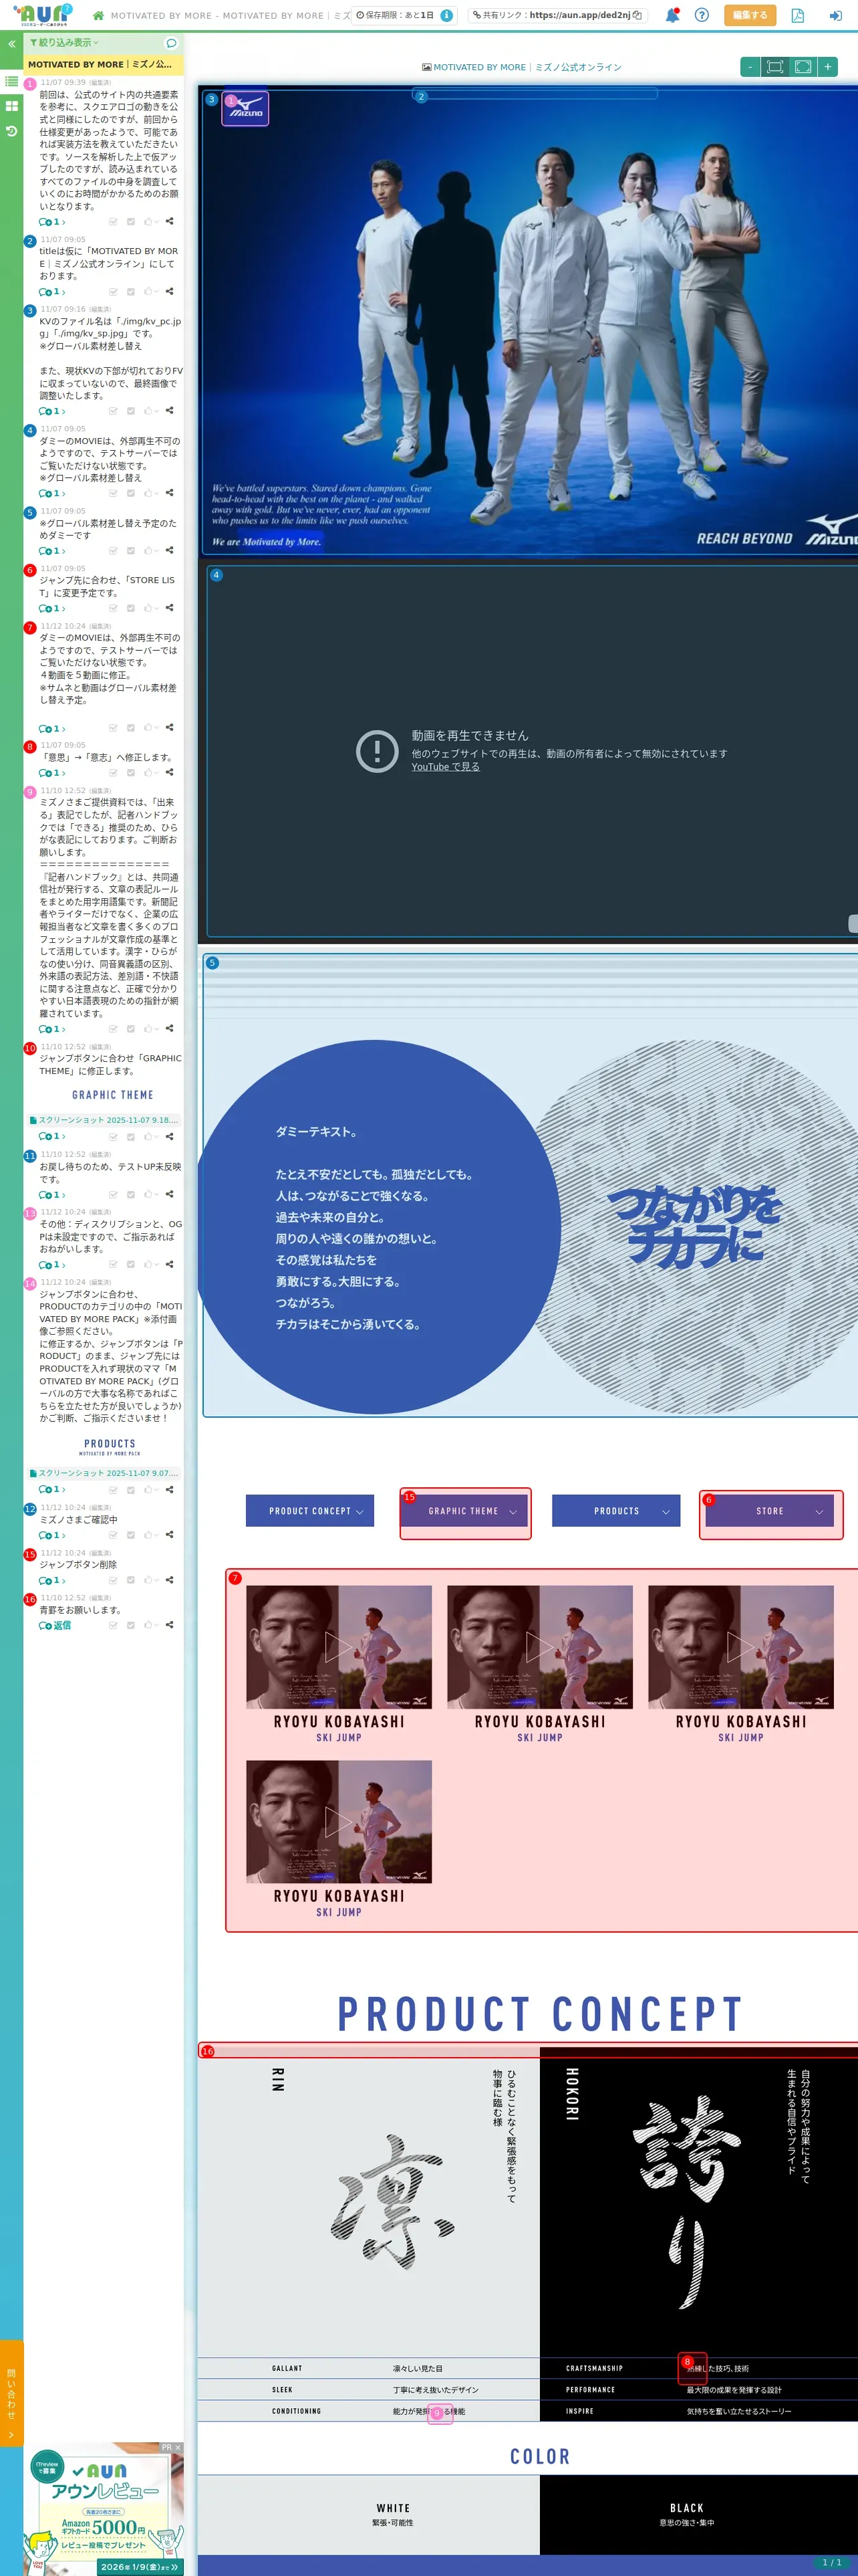
Task: Open reaction dropdown arrow on comment 4
Action: 157,493
